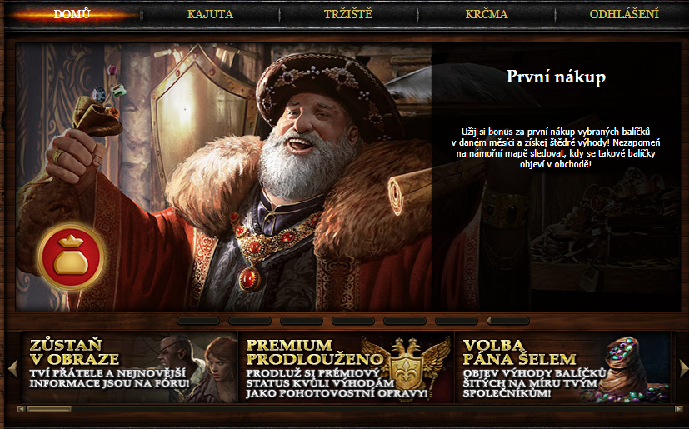The image size is (689, 429).
Task: Open the Zůstaň v obraze forum banner
Action: [x=130, y=367]
